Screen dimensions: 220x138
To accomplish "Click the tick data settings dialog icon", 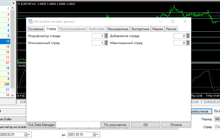I will point(30,21).
